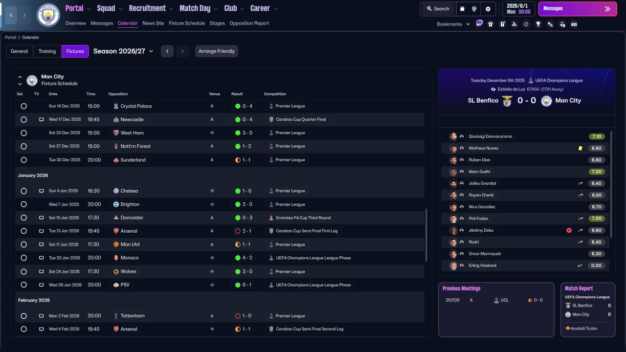
Task: Select the Brighton fixture radio button
Action: pyautogui.click(x=23, y=204)
